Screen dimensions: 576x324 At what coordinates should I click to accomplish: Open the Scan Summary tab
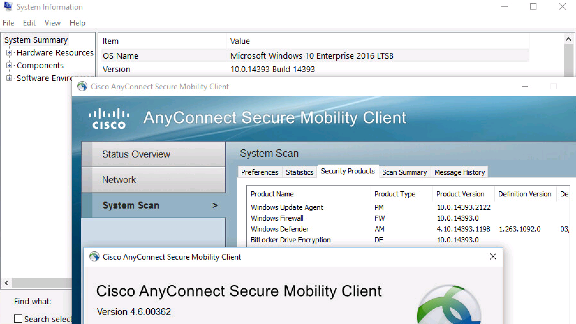click(404, 172)
